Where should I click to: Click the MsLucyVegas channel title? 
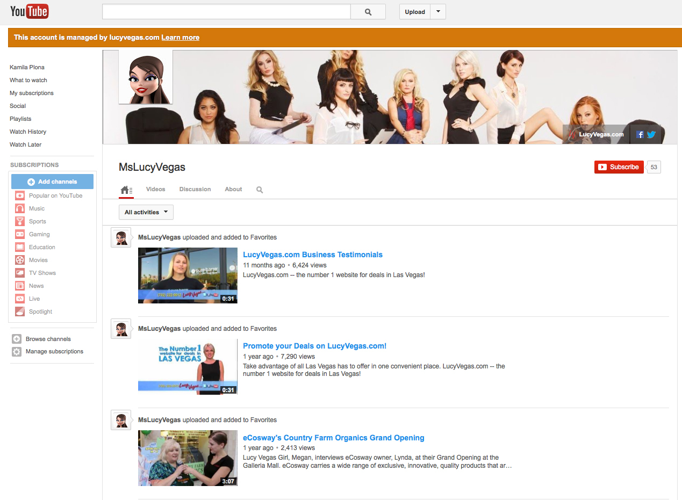tap(152, 167)
